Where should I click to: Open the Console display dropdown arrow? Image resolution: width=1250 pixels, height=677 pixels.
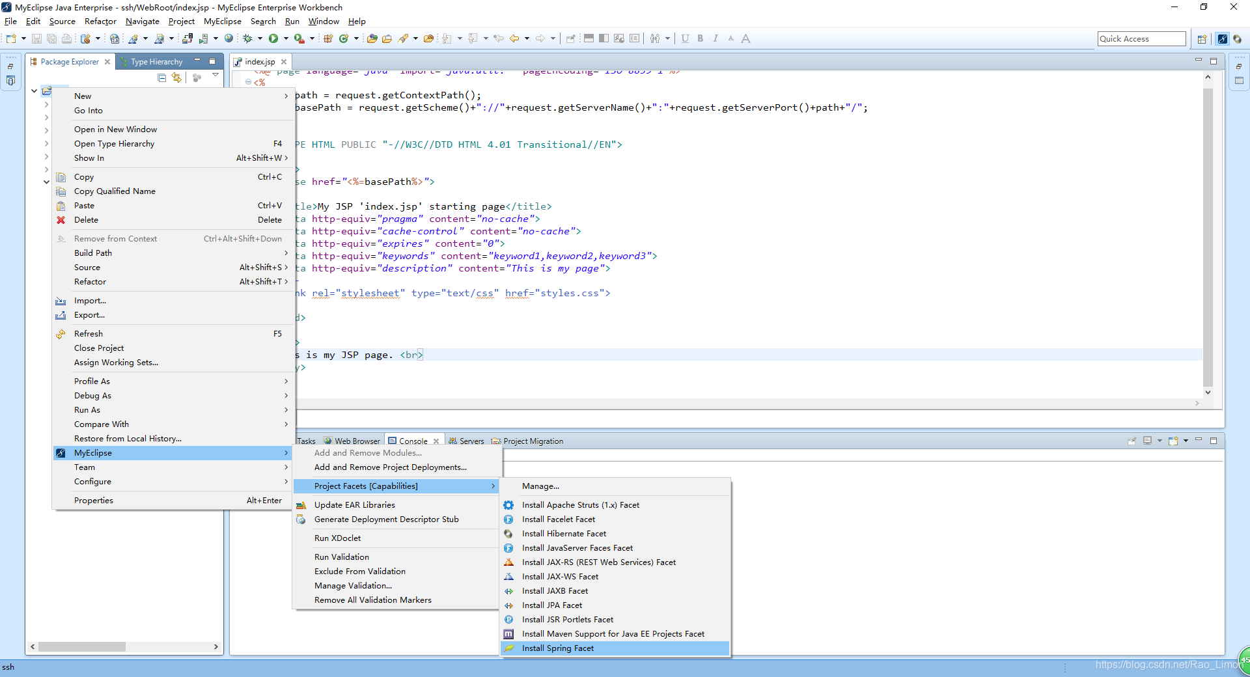(1160, 441)
